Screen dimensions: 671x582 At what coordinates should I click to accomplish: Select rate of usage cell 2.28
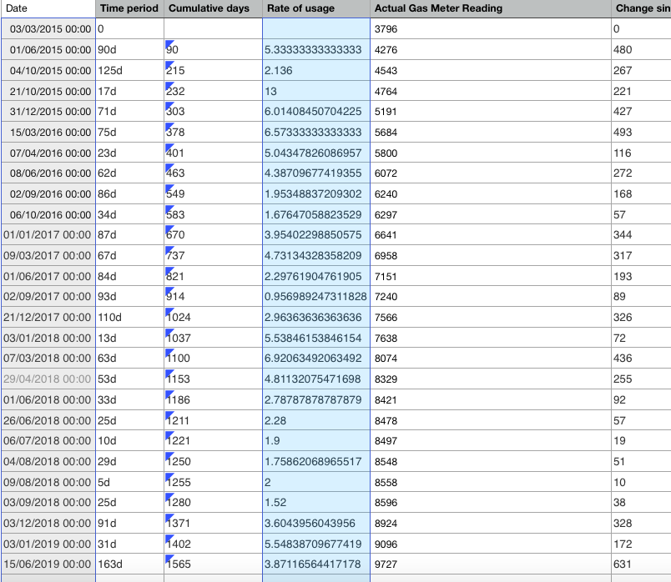tap(316, 420)
